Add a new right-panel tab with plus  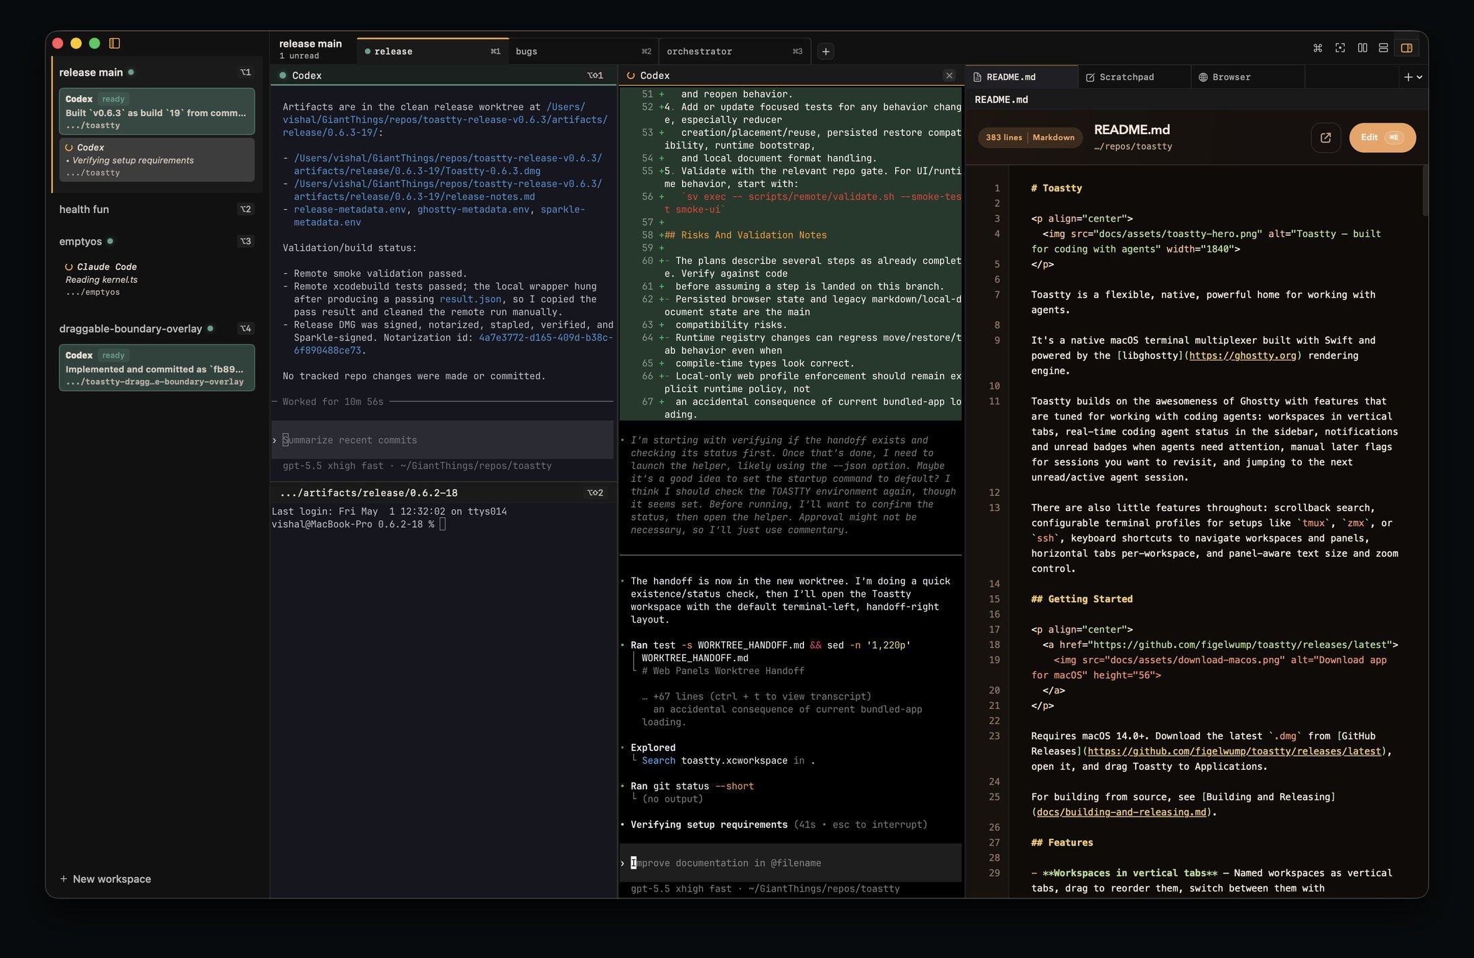(x=1408, y=77)
